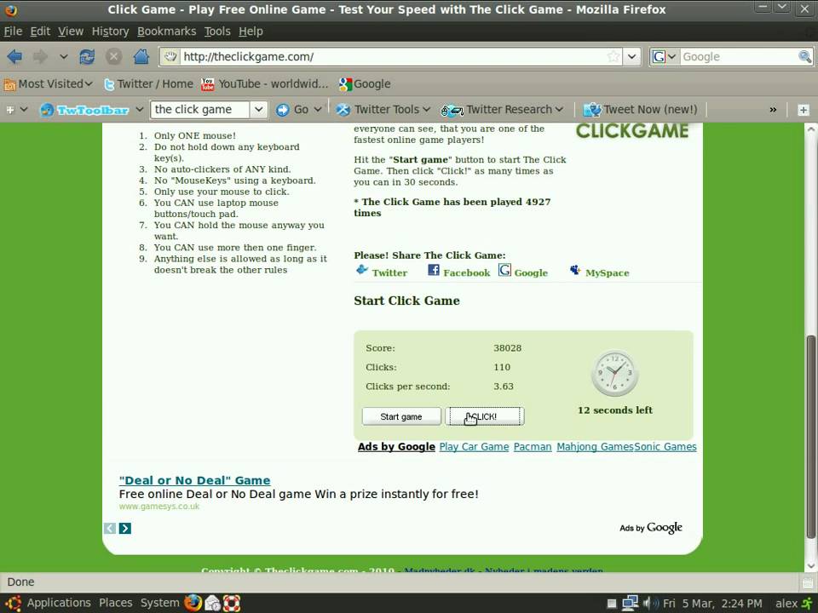Open the back/forward history dropdown arrow
The width and height of the screenshot is (818, 613).
pyautogui.click(x=64, y=56)
